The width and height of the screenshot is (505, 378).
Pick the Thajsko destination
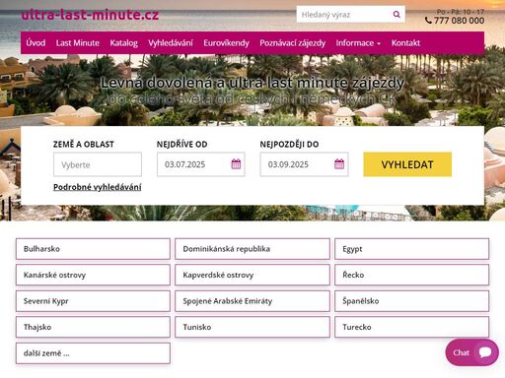pyautogui.click(x=93, y=327)
